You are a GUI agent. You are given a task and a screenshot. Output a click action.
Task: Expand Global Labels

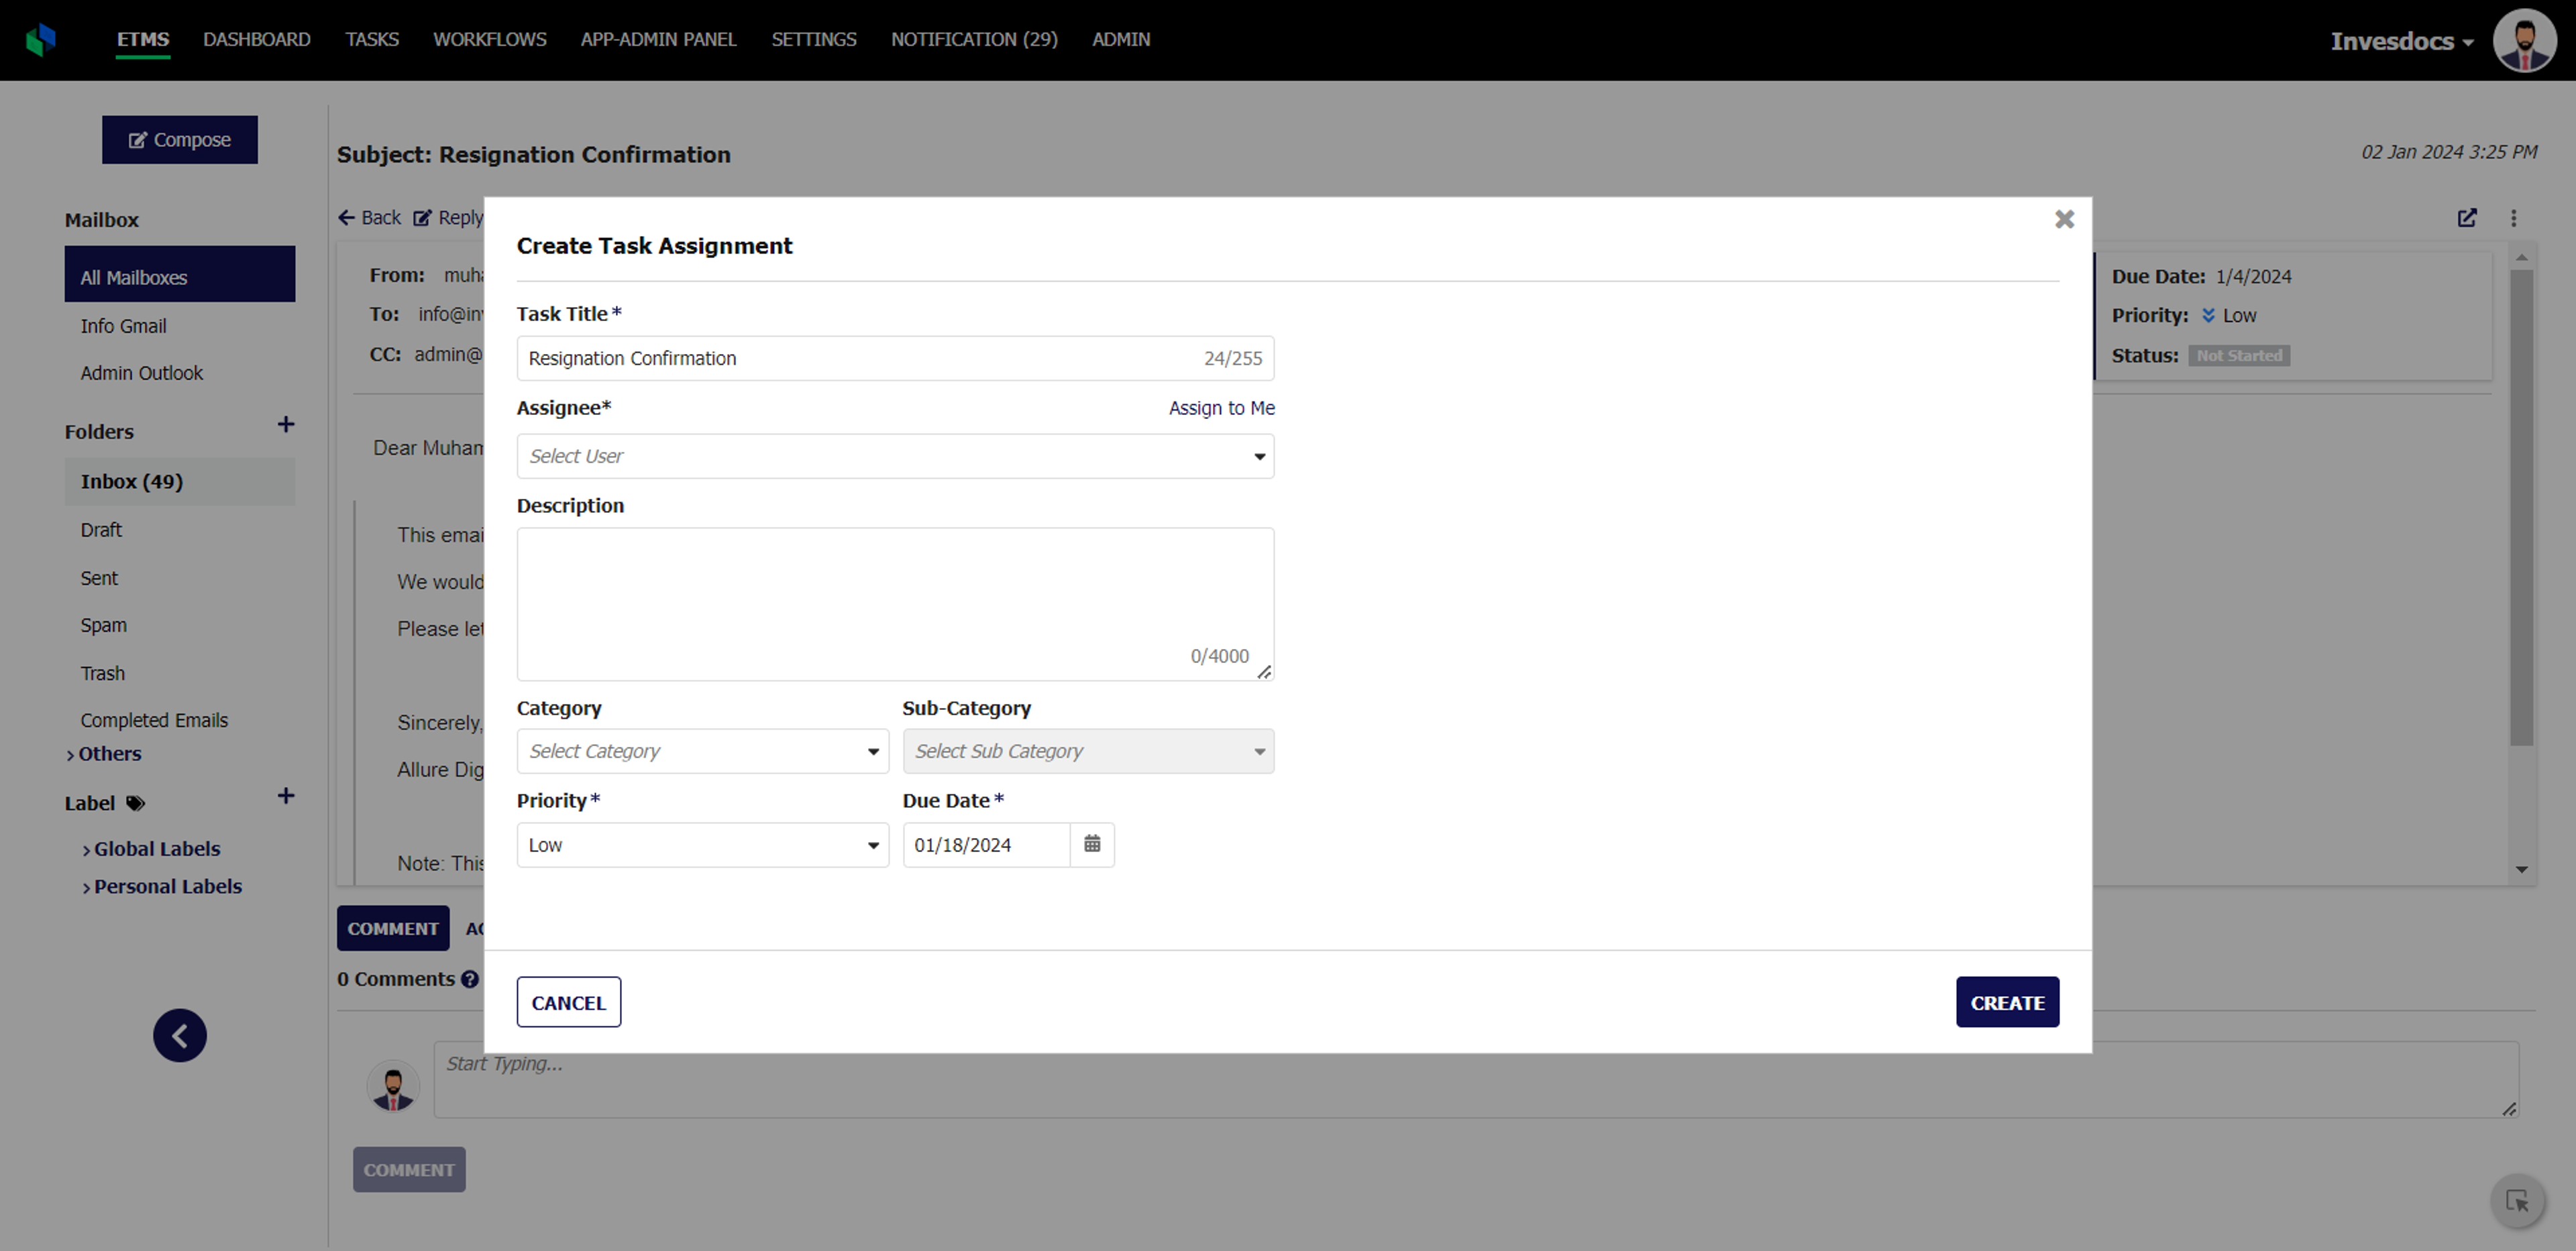pos(151,849)
